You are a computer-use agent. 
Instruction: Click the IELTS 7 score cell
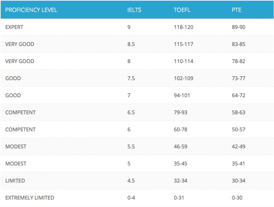tap(129, 95)
